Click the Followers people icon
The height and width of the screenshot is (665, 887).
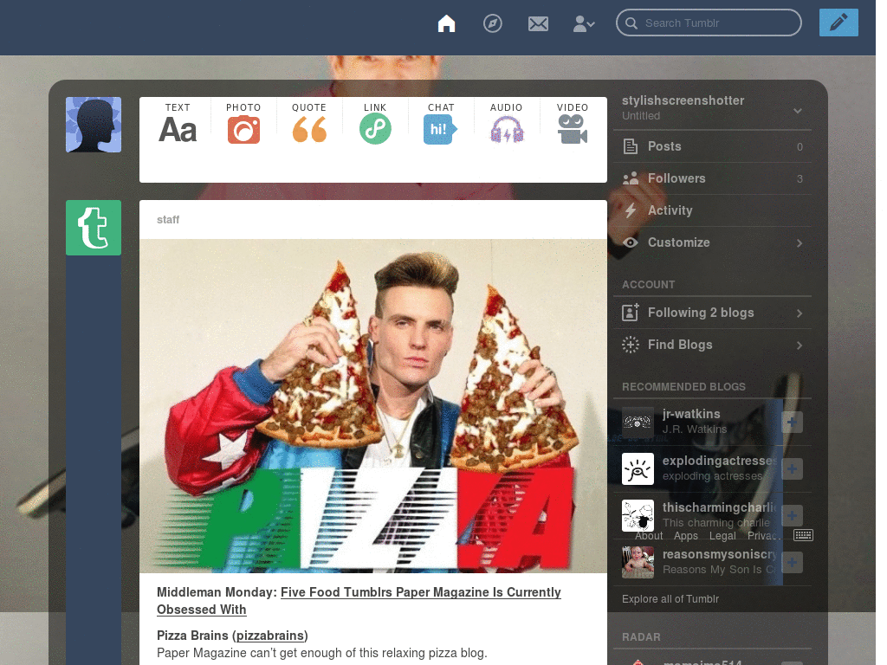pyautogui.click(x=631, y=178)
